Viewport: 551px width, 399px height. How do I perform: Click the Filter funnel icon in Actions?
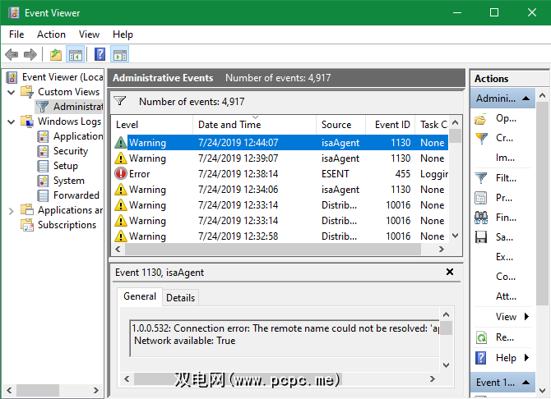click(481, 177)
